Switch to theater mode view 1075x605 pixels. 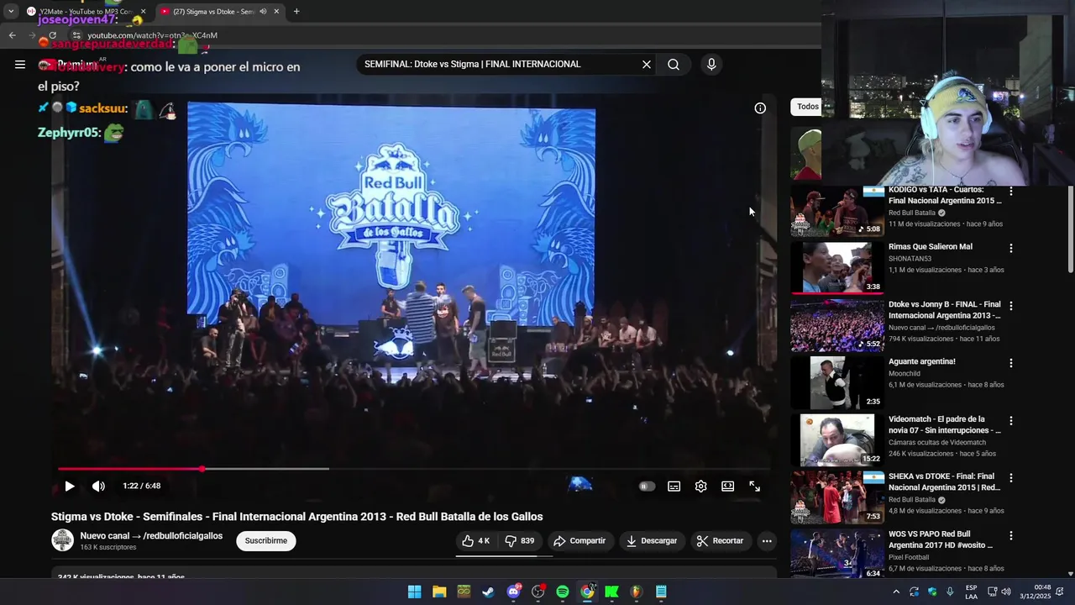coord(727,486)
